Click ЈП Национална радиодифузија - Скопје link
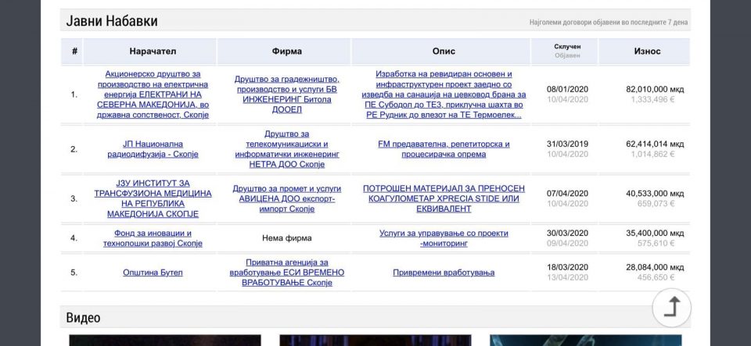The height and width of the screenshot is (346, 751). pyautogui.click(x=153, y=149)
